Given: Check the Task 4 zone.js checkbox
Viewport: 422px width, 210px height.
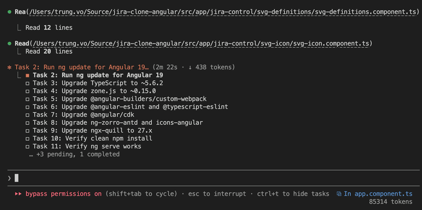Looking at the screenshot, I should point(27,91).
